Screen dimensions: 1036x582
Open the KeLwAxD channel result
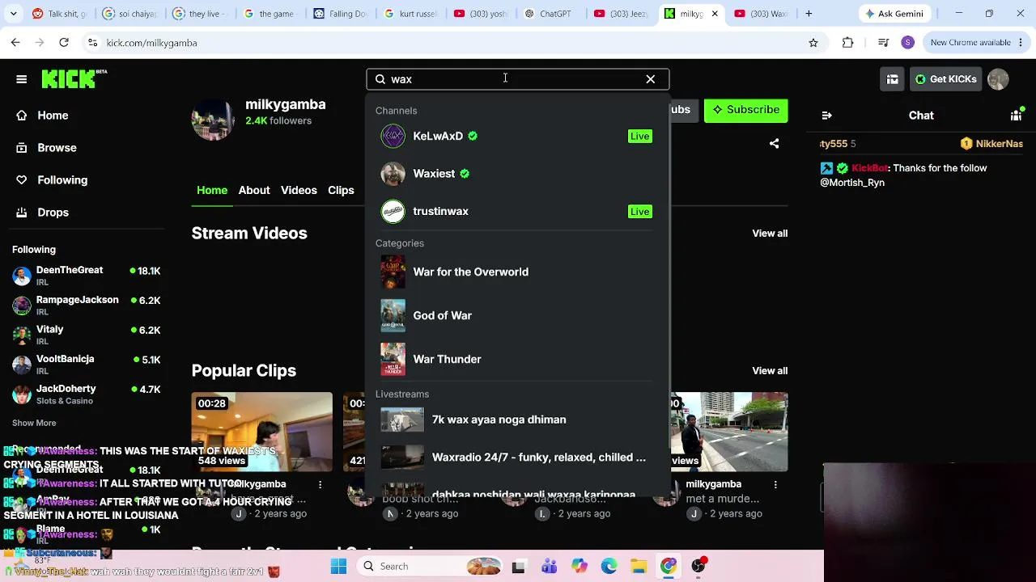516,136
